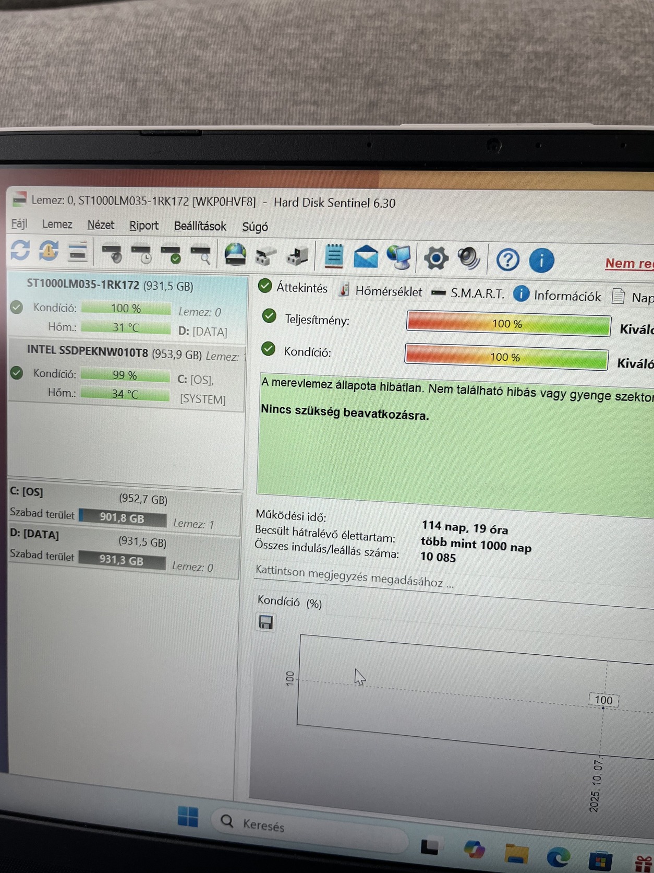This screenshot has height=873, width=654.
Task: Switch to the S.M.A.R.T. tab
Action: coord(468,293)
